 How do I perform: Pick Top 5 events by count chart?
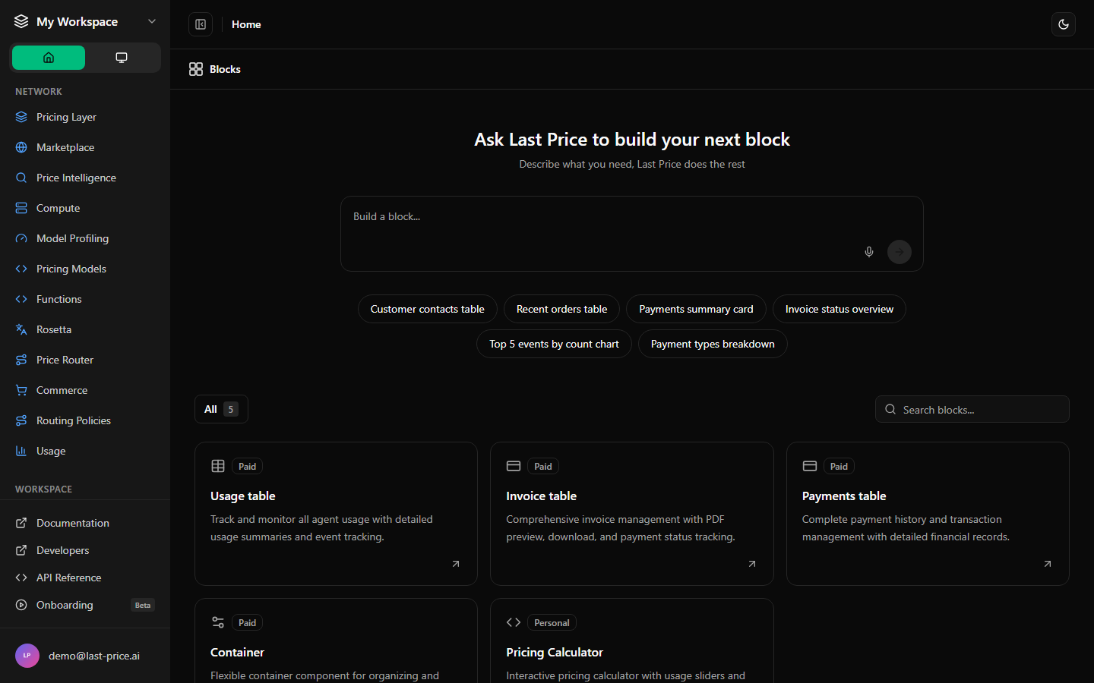pyautogui.click(x=554, y=344)
